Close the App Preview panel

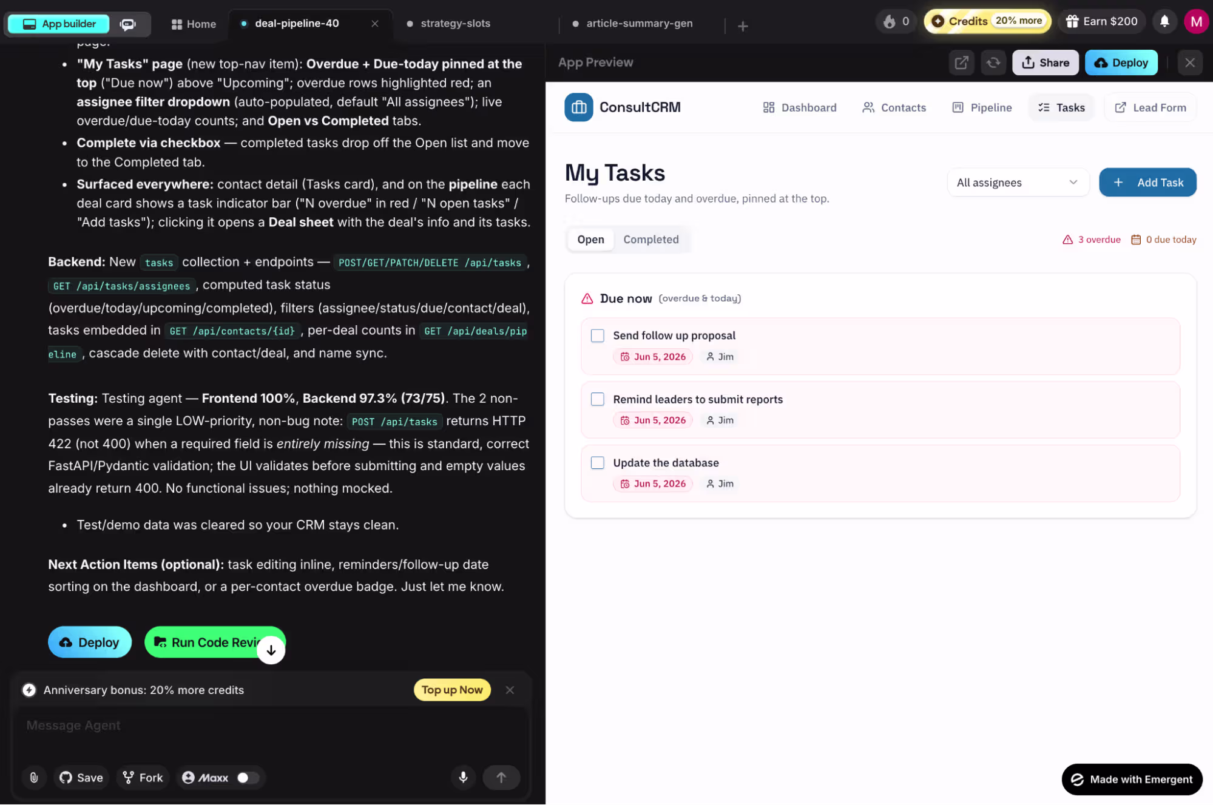[1189, 62]
